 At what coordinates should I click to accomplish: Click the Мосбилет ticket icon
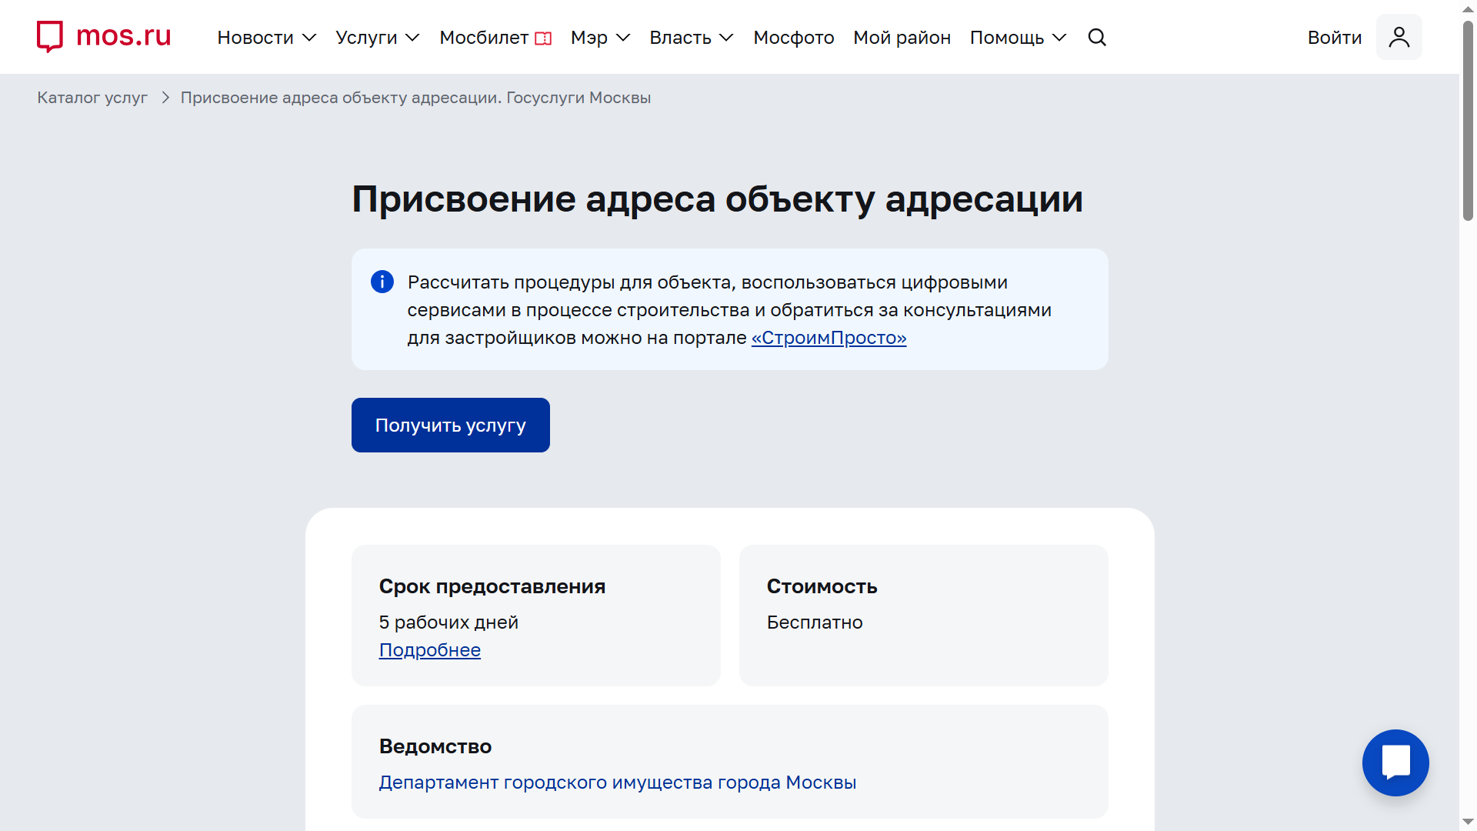click(x=543, y=38)
